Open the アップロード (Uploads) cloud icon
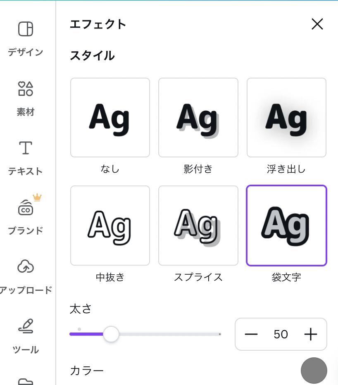338x385 pixels. (26, 267)
